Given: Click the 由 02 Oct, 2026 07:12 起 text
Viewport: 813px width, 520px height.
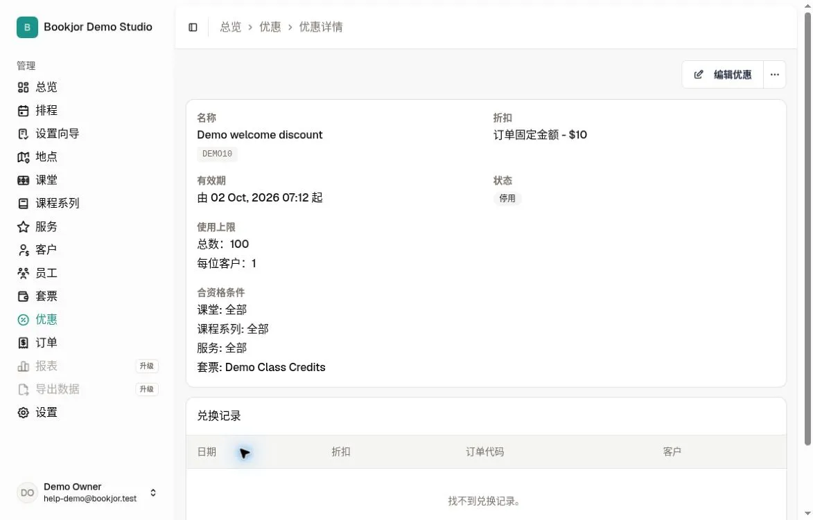Looking at the screenshot, I should click(260, 197).
